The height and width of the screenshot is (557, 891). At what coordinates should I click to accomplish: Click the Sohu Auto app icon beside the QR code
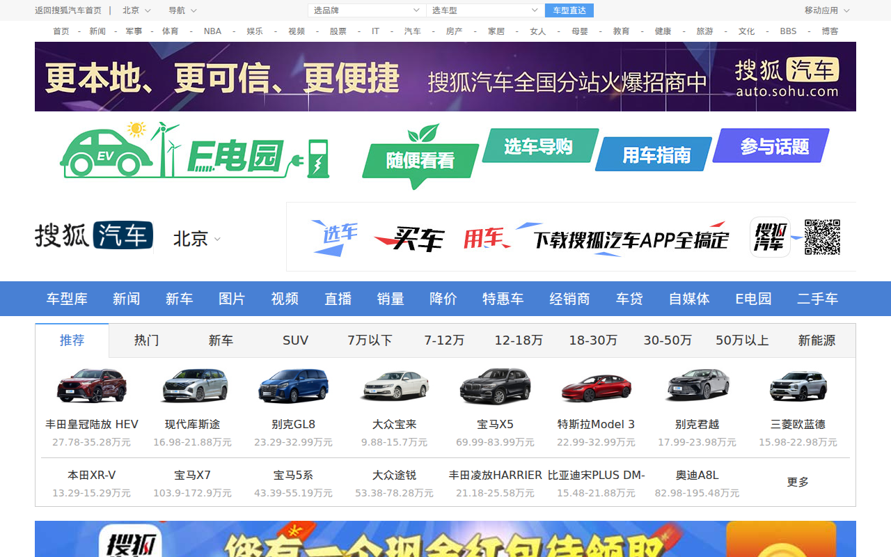click(770, 237)
